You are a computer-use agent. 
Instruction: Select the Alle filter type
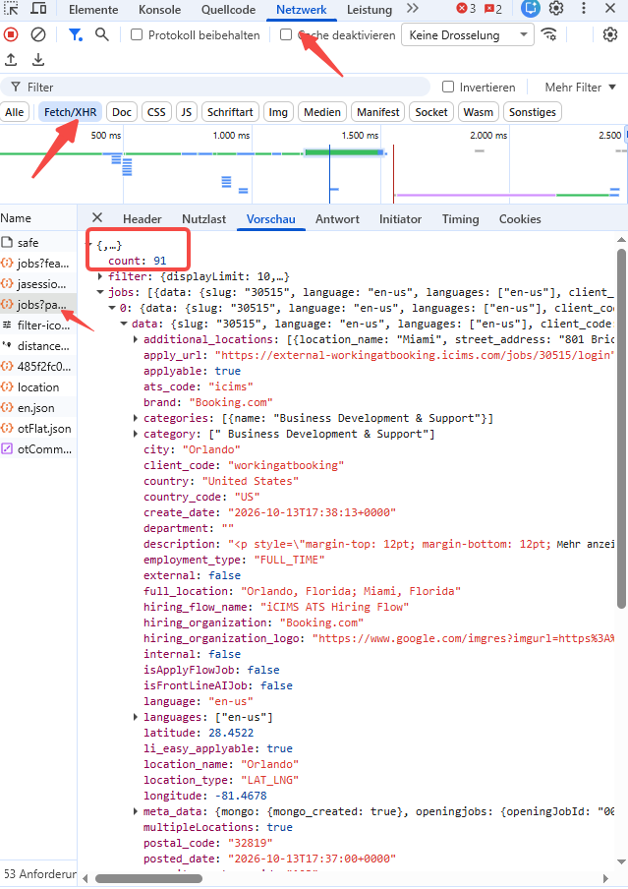(x=14, y=112)
